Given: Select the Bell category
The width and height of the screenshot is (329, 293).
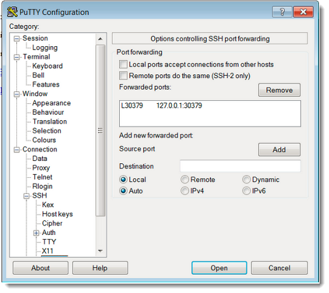Looking at the screenshot, I should 39,76.
